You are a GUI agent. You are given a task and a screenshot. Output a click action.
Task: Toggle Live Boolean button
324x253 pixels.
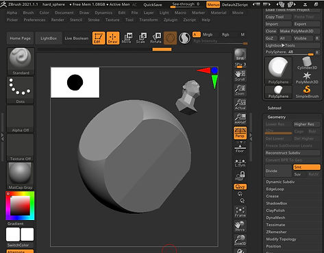tap(77, 38)
